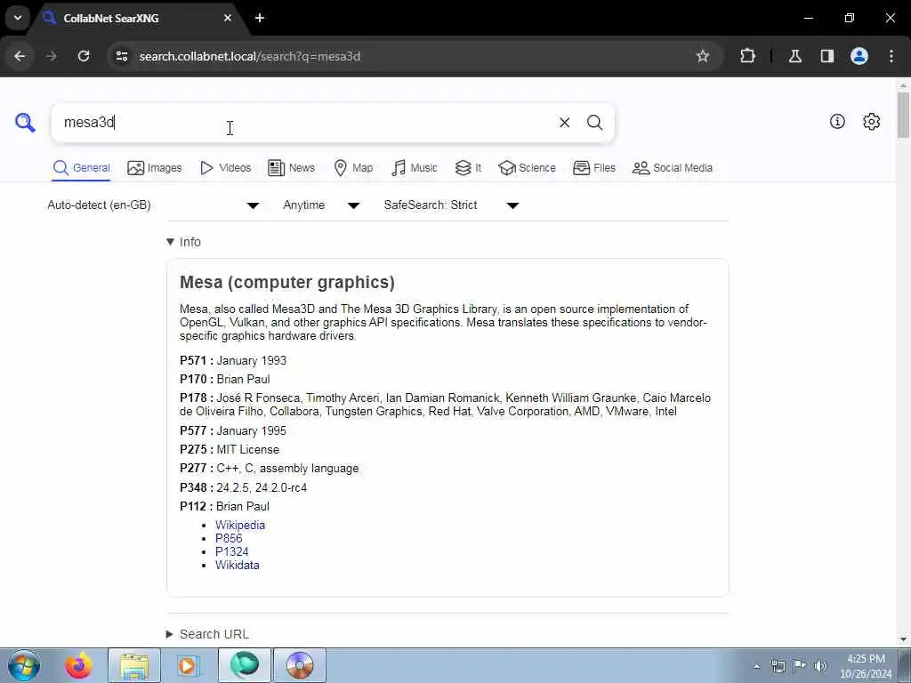This screenshot has height=683, width=911.
Task: Switch to the News tab
Action: point(291,168)
